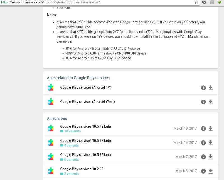Screen dimensions: 224x180
Task: Bookmark this page with the star icon
Action: [x=197, y=2]
